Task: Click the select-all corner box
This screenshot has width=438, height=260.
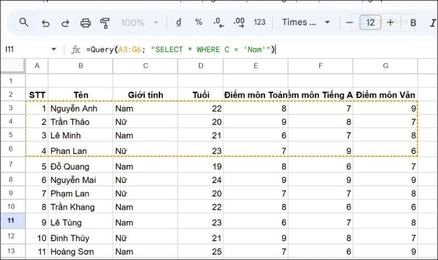Action: (13, 66)
